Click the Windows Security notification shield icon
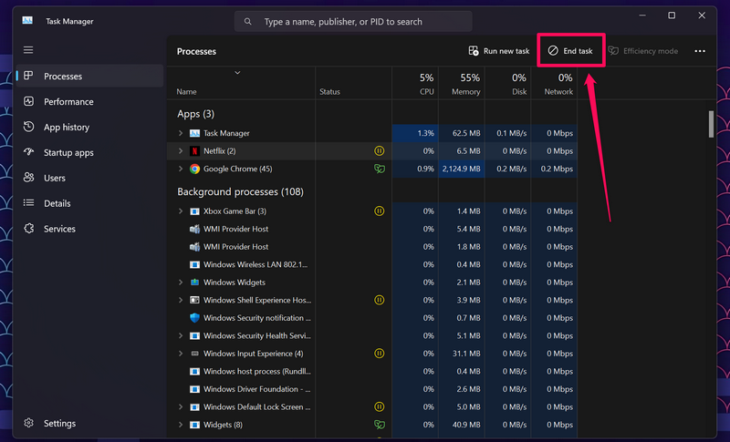Viewport: 730px width, 442px height. pos(194,318)
